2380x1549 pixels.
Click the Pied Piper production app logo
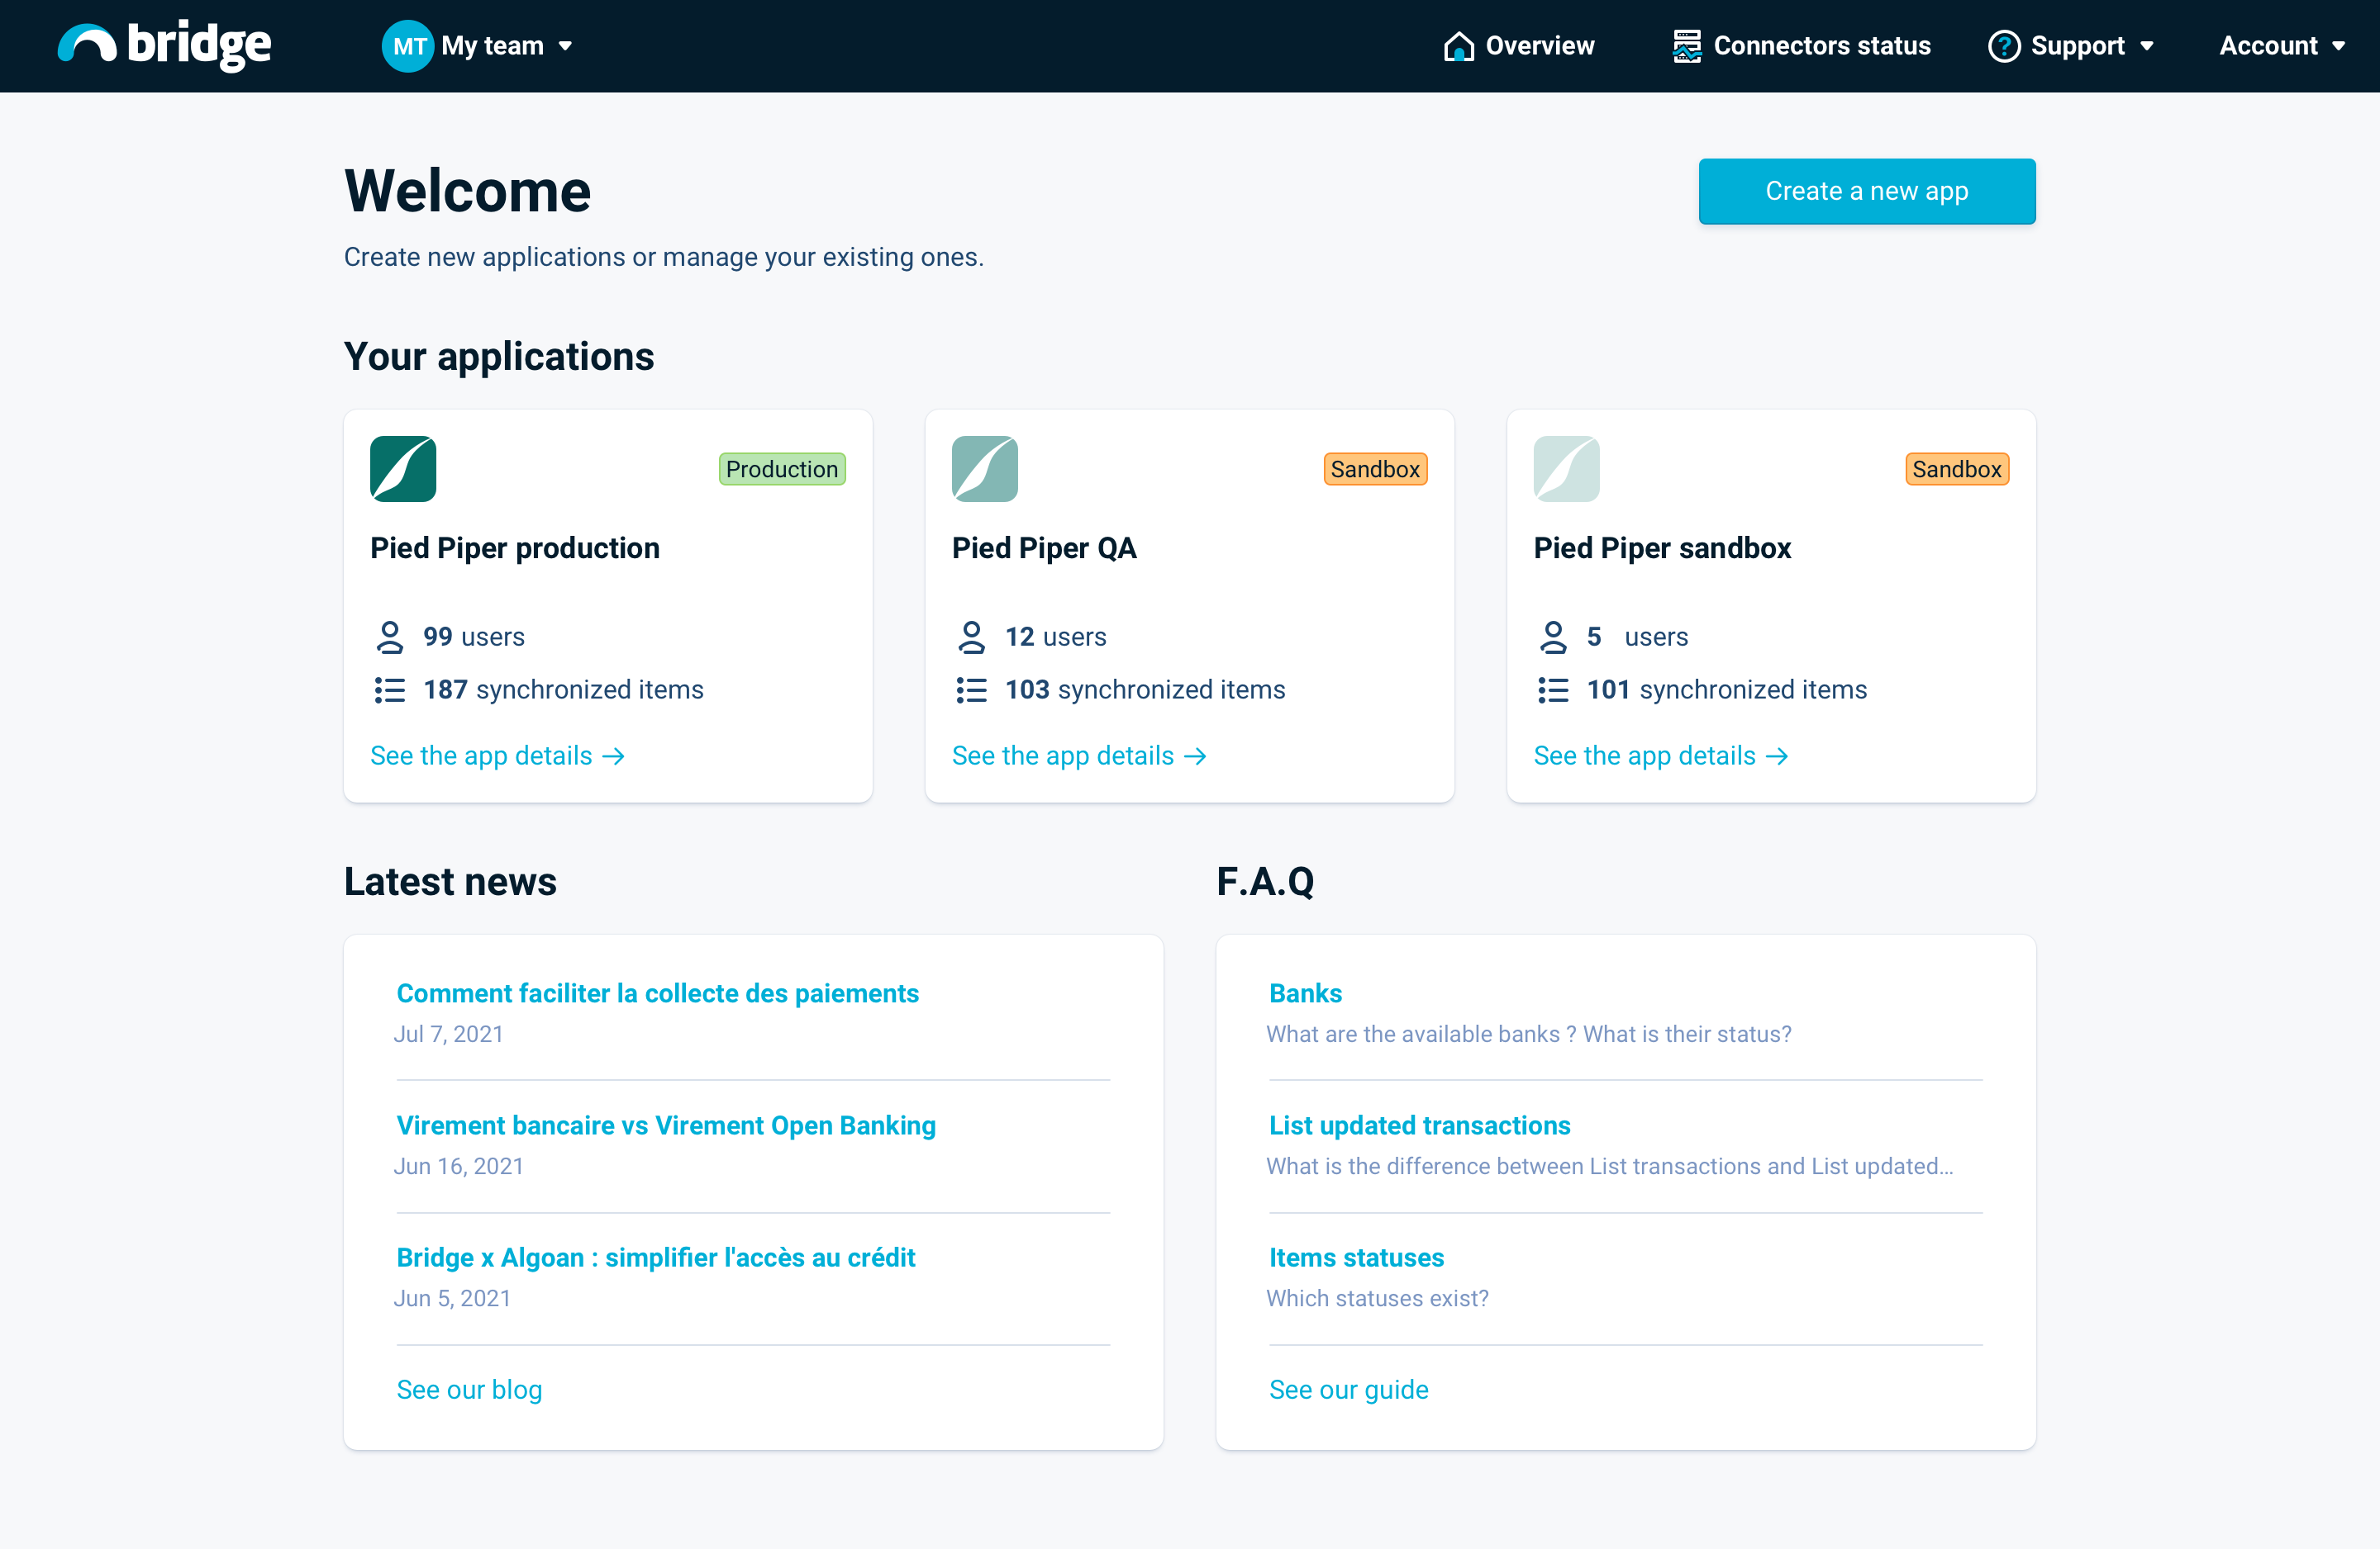pyautogui.click(x=403, y=469)
